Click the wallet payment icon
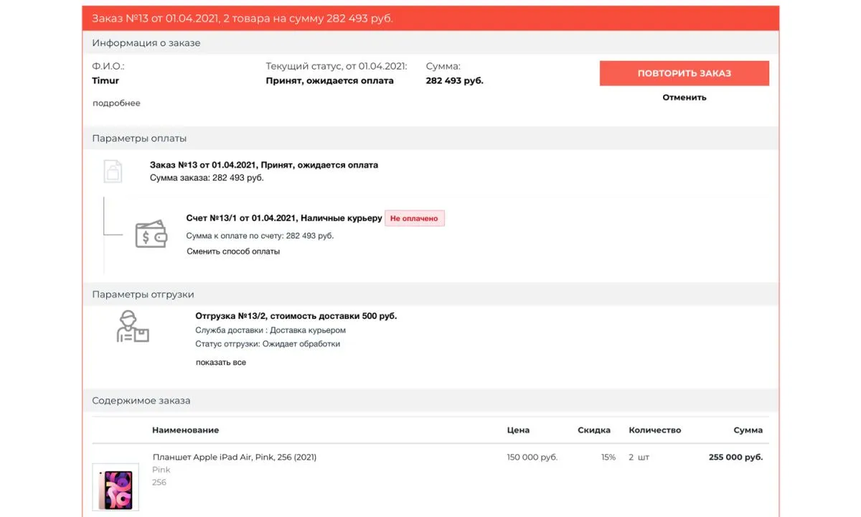 pyautogui.click(x=151, y=234)
